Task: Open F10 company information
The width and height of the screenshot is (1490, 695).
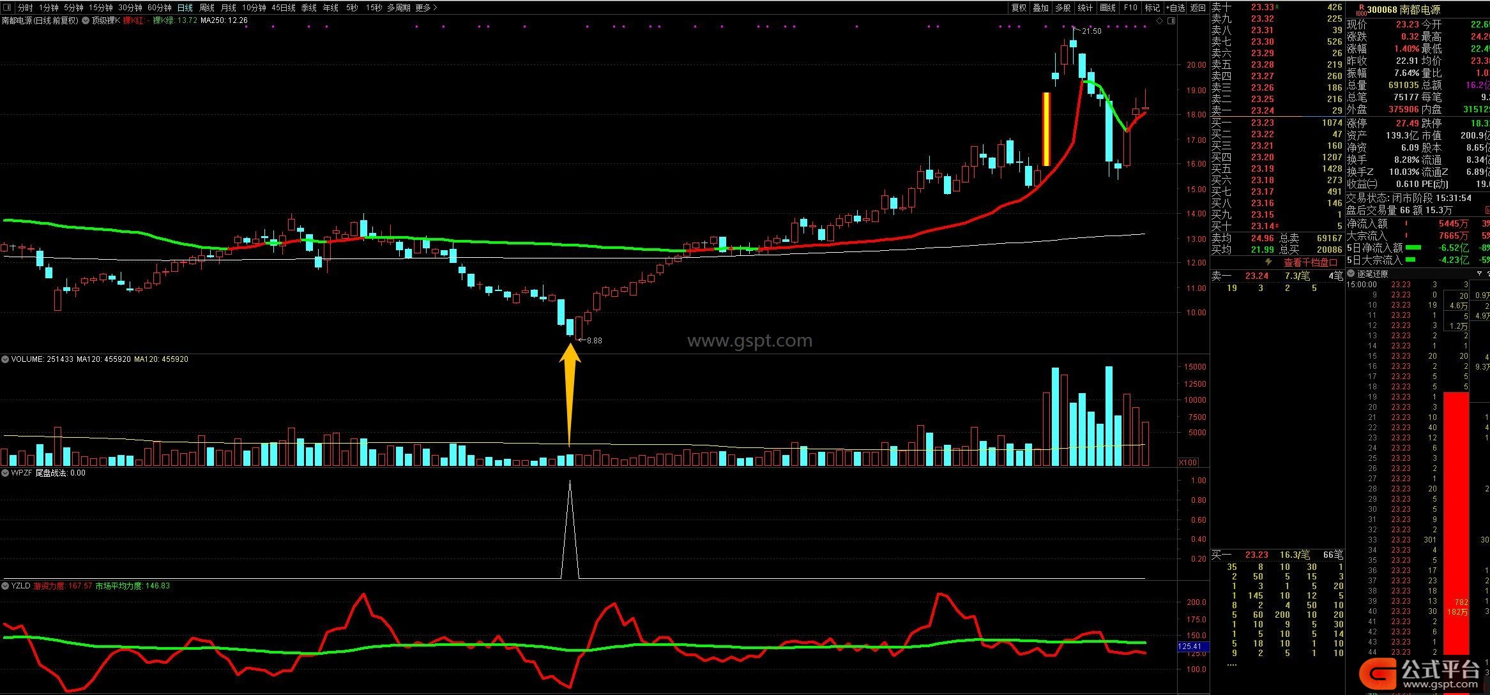Action: 1130,8
